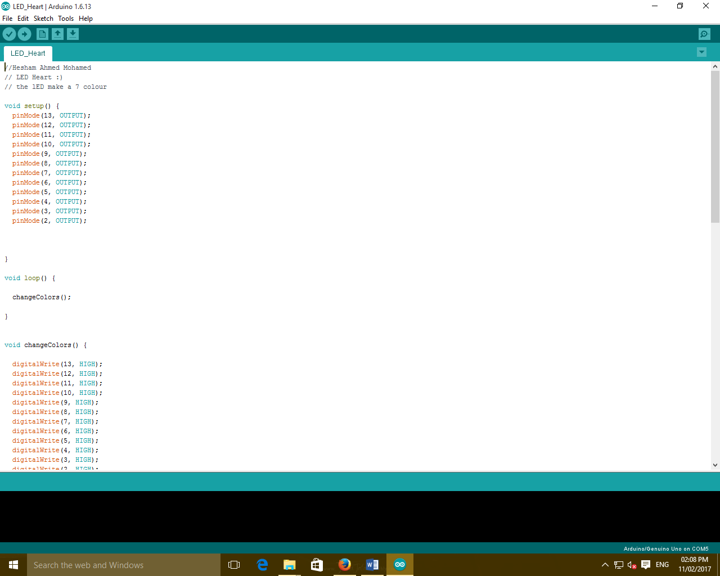This screenshot has width=720, height=576.
Task: Show hidden system tray icons
Action: tap(605, 565)
